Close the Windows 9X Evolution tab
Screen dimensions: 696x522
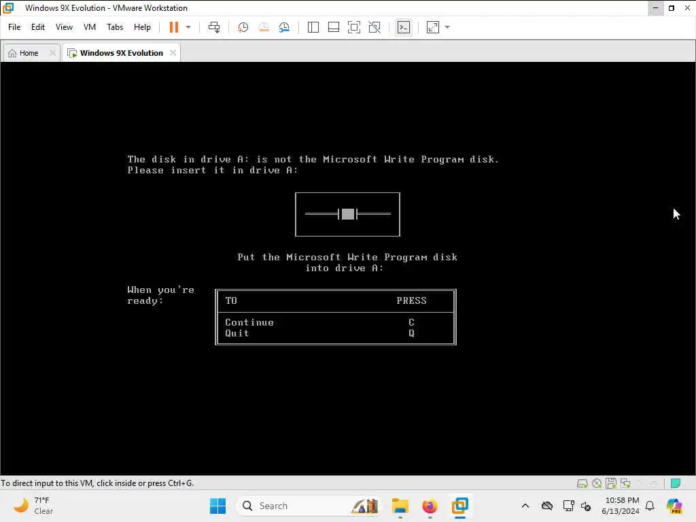point(173,53)
